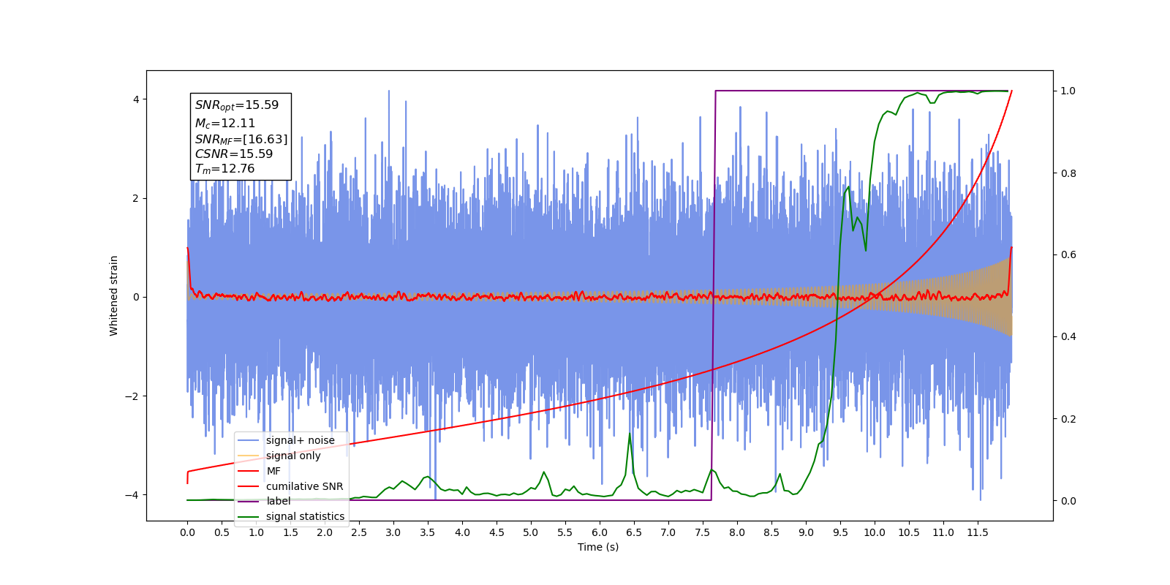Screen dimensions: 1170x585
Task: Click the 'Time (s)' x-axis label
Action: pyautogui.click(x=598, y=547)
